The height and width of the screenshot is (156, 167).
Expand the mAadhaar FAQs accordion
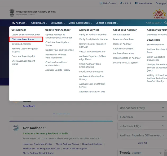pyautogui.click(x=163, y=126)
